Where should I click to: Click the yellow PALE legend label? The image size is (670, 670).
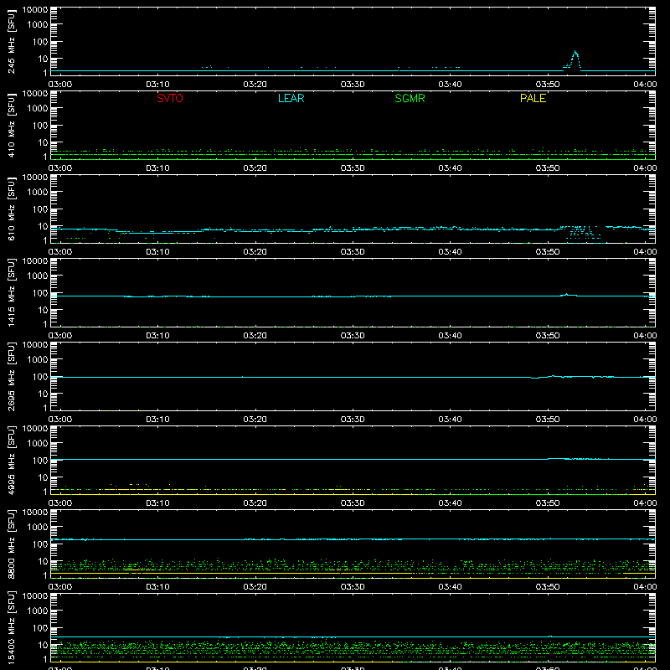pyautogui.click(x=533, y=98)
